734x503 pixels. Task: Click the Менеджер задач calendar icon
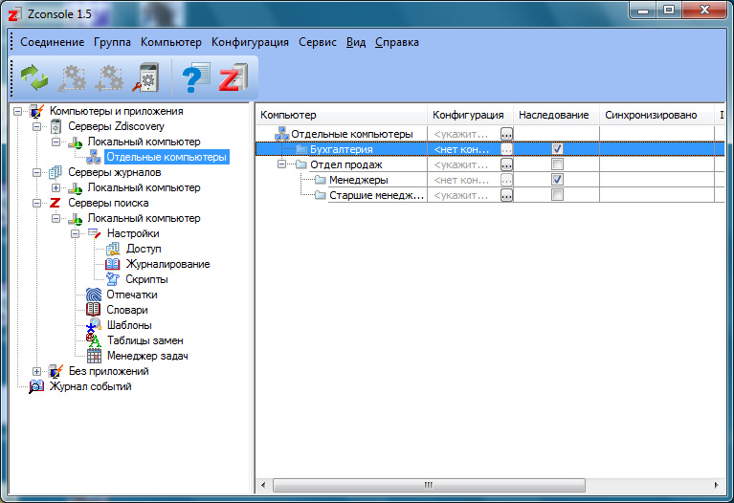(94, 356)
